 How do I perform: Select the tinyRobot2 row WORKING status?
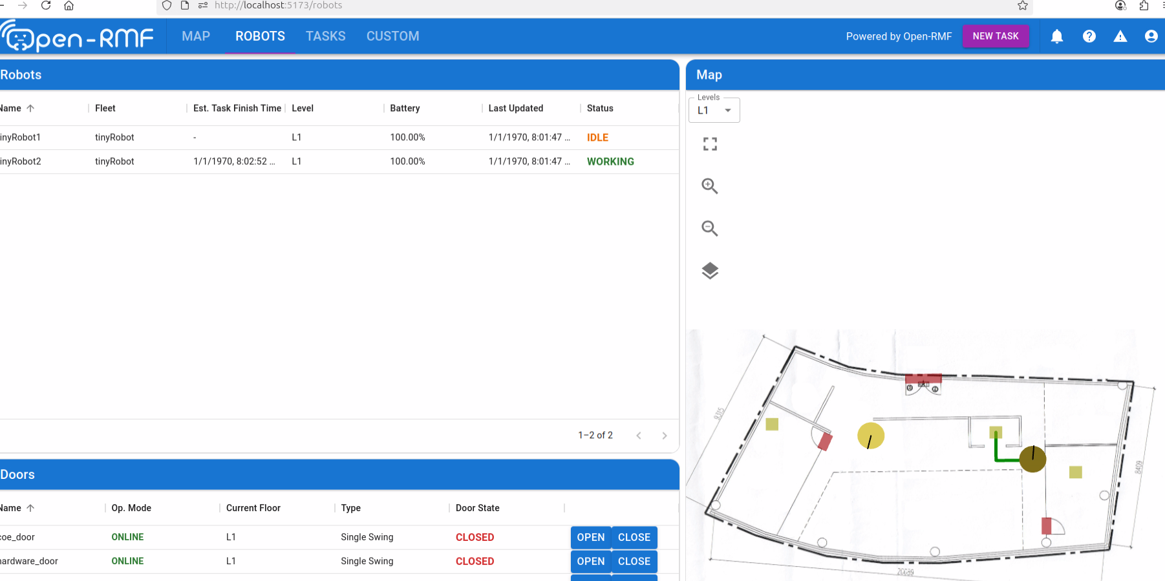(x=610, y=162)
